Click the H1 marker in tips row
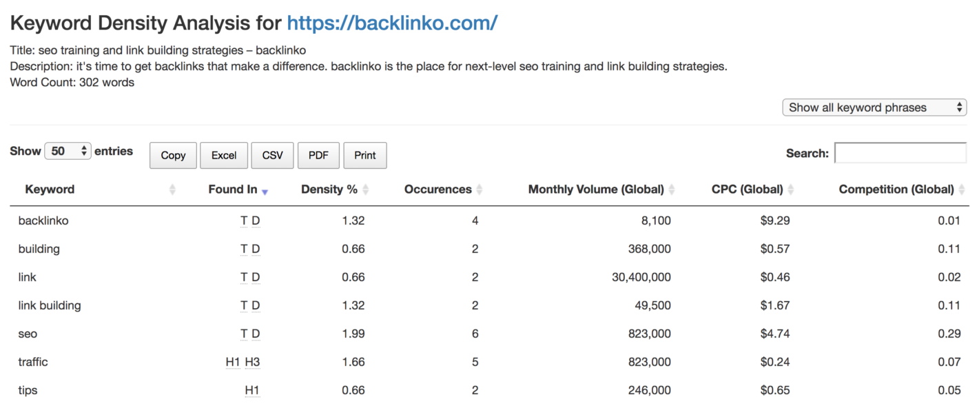The image size is (977, 408). pyautogui.click(x=252, y=391)
